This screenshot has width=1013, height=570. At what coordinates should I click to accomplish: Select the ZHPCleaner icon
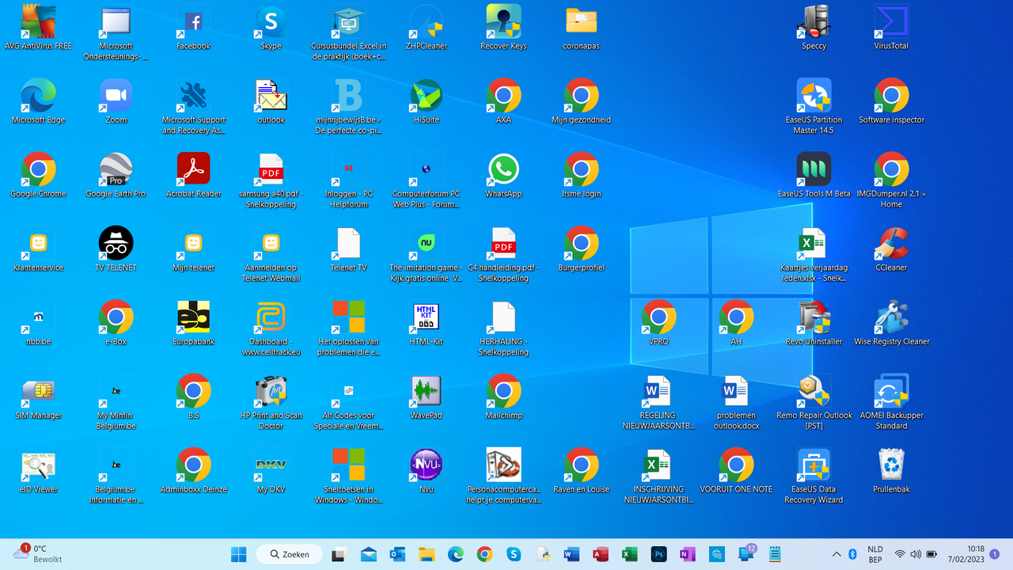tap(426, 28)
